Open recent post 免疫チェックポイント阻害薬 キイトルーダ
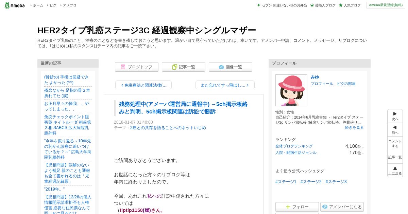The image size is (408, 214). click(x=67, y=125)
